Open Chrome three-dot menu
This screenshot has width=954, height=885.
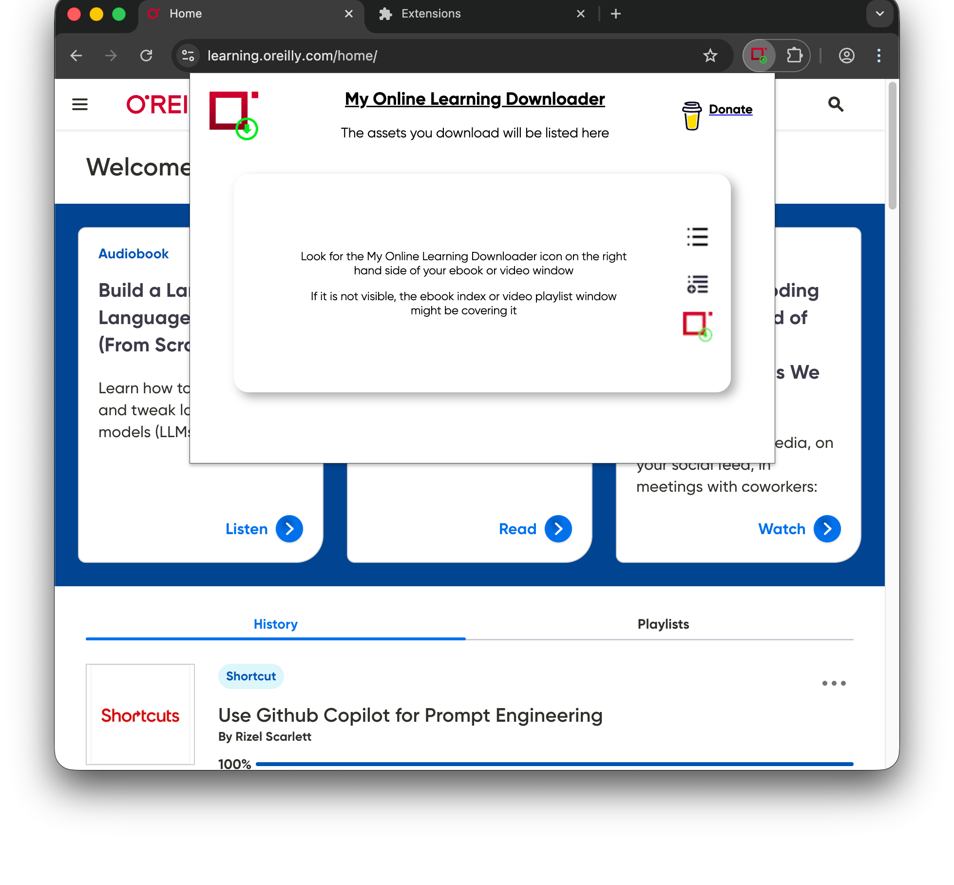point(879,56)
